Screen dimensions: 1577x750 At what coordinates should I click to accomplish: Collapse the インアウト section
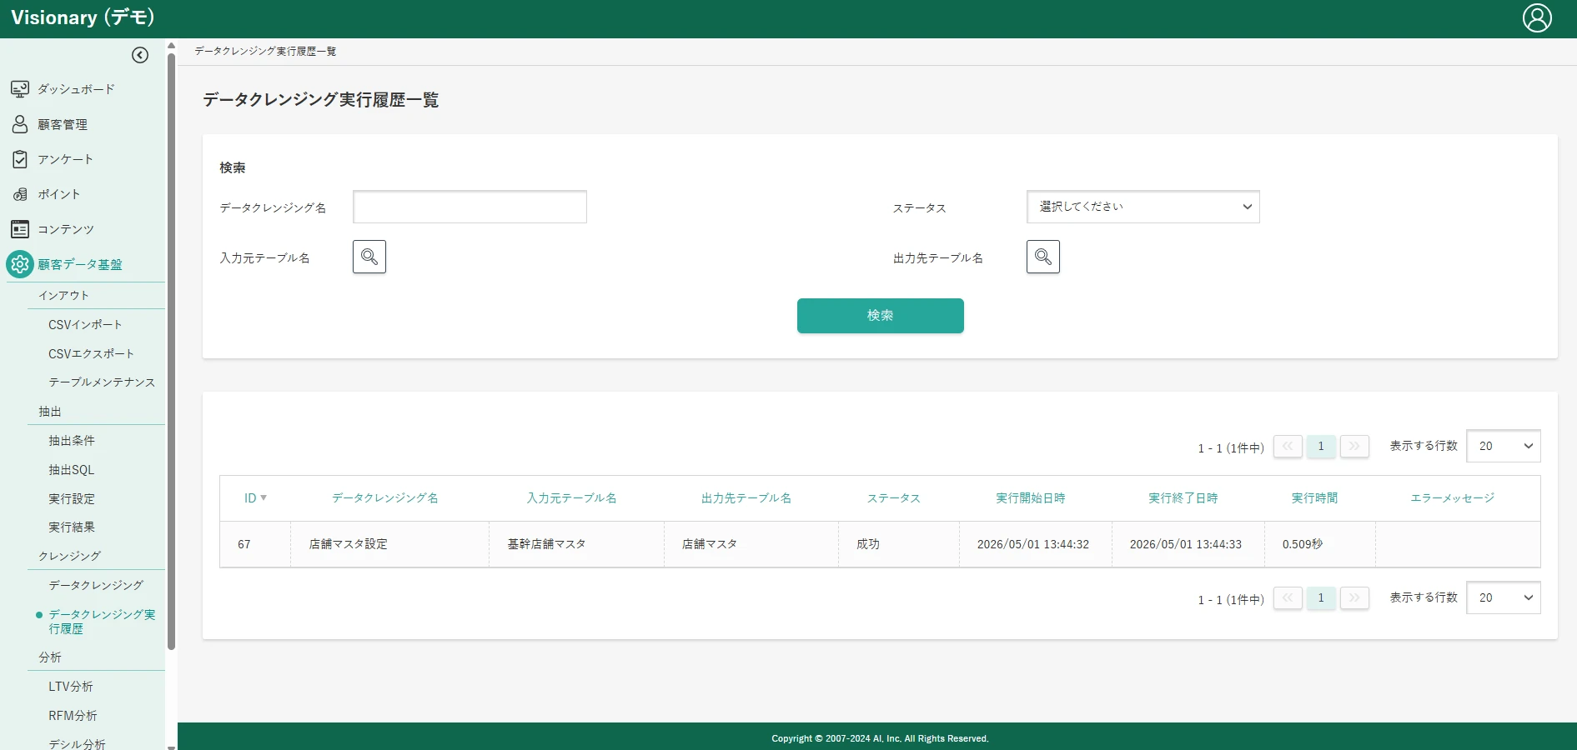[63, 295]
